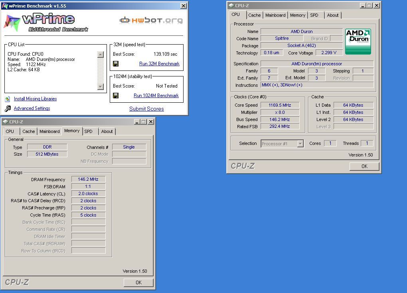
Task: Switch to Mainboard tab in CPU-Z memory window
Action: pos(49,132)
